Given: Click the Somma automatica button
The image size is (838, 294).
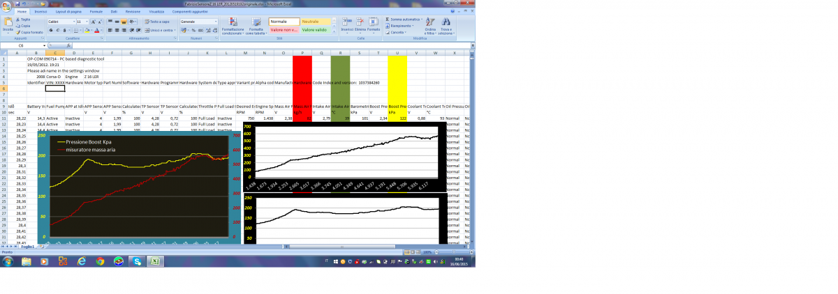Looking at the screenshot, I should coord(405,19).
